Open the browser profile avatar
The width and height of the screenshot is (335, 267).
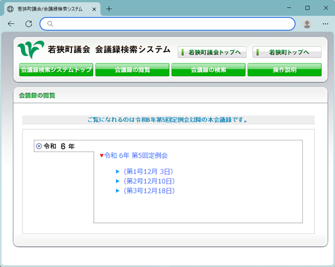tap(307, 24)
